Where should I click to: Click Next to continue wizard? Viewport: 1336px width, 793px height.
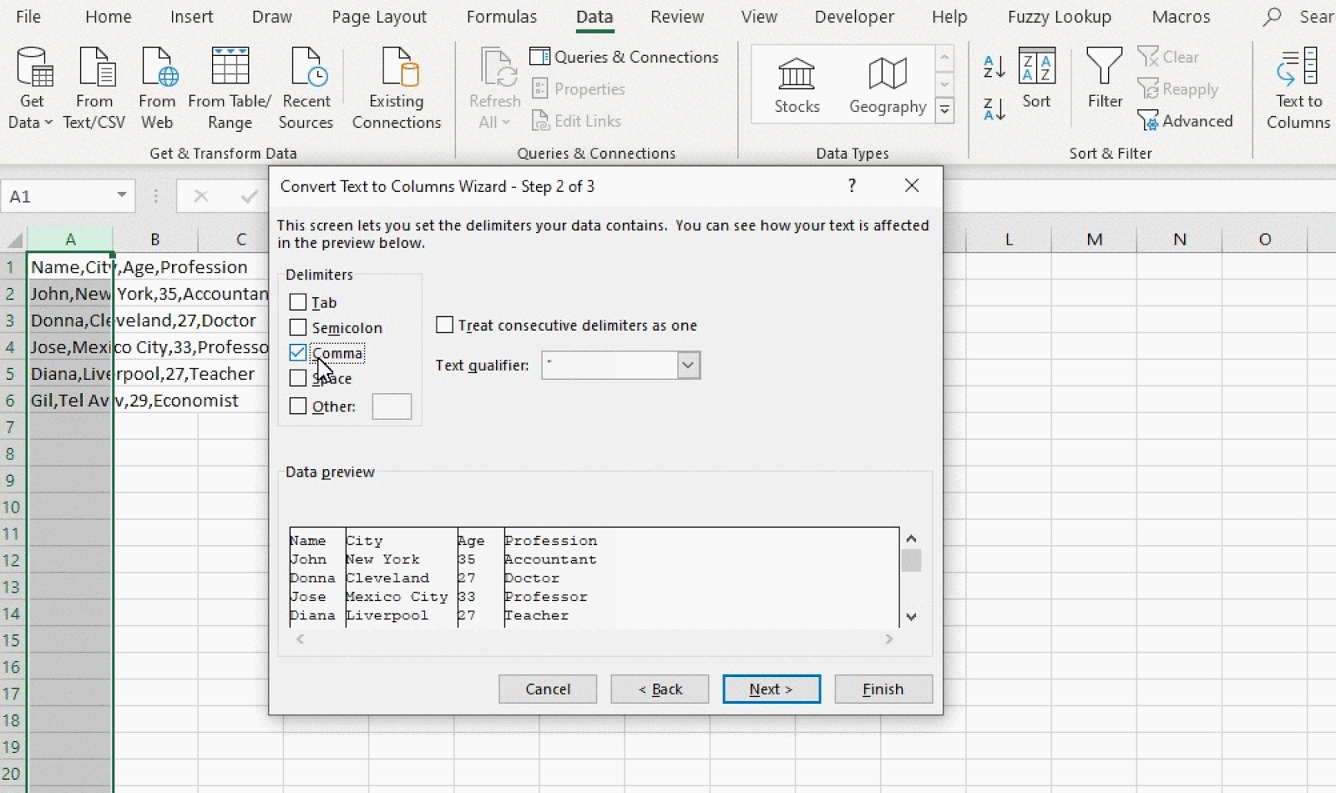pos(772,689)
